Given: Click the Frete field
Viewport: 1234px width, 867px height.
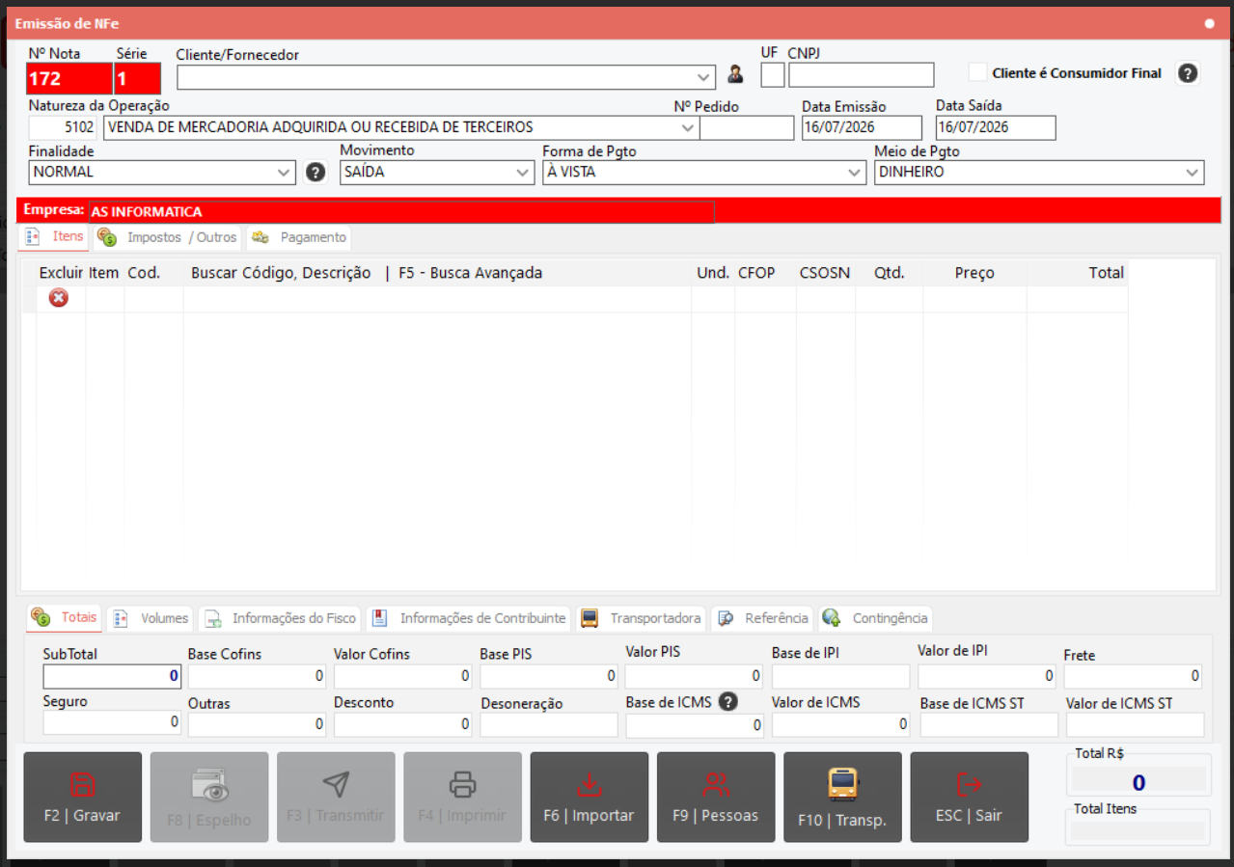Looking at the screenshot, I should click(x=1134, y=676).
